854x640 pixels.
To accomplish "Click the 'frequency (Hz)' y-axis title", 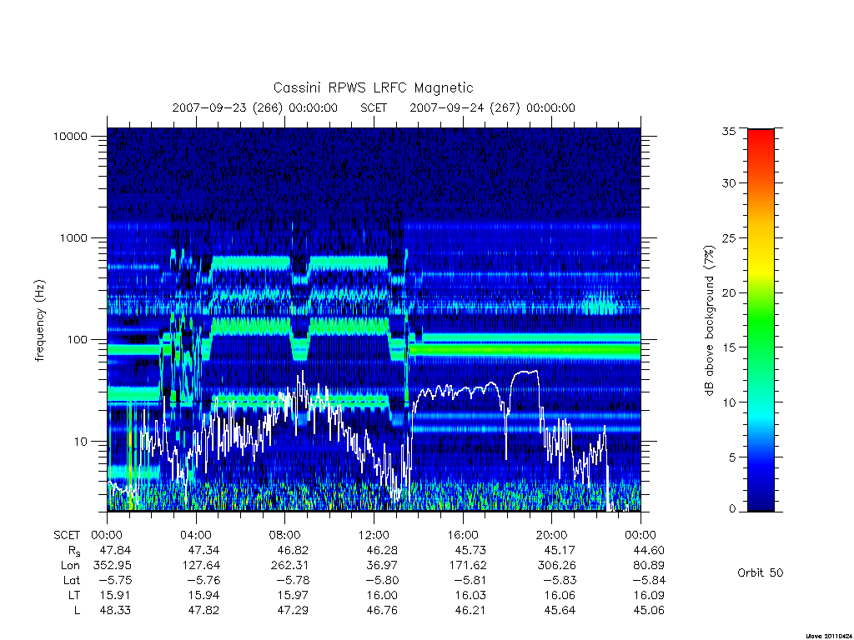I will pyautogui.click(x=40, y=321).
